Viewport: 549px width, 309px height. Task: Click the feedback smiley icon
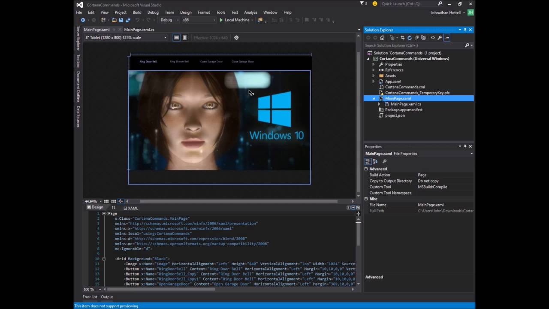(375, 3)
